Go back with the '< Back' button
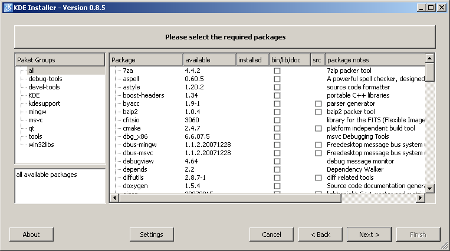The image size is (450, 251). [x=321, y=235]
